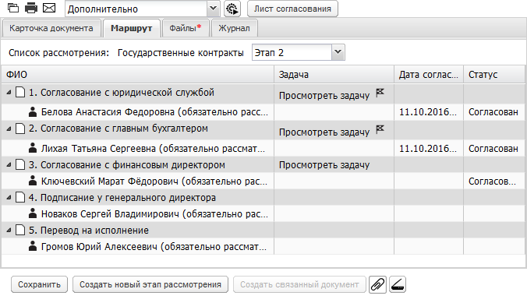Click date 11.10.2016 in Белова row
The image size is (527, 303).
point(428,112)
